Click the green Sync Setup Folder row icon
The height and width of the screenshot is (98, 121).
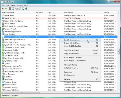[3, 61]
